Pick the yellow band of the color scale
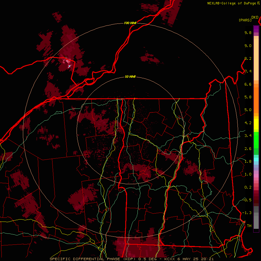Image resolution: width=261 pixels, height=261 pixels. pos(256,124)
